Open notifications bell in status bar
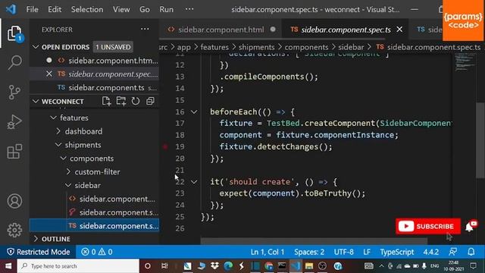The image size is (485, 273). tap(471, 252)
